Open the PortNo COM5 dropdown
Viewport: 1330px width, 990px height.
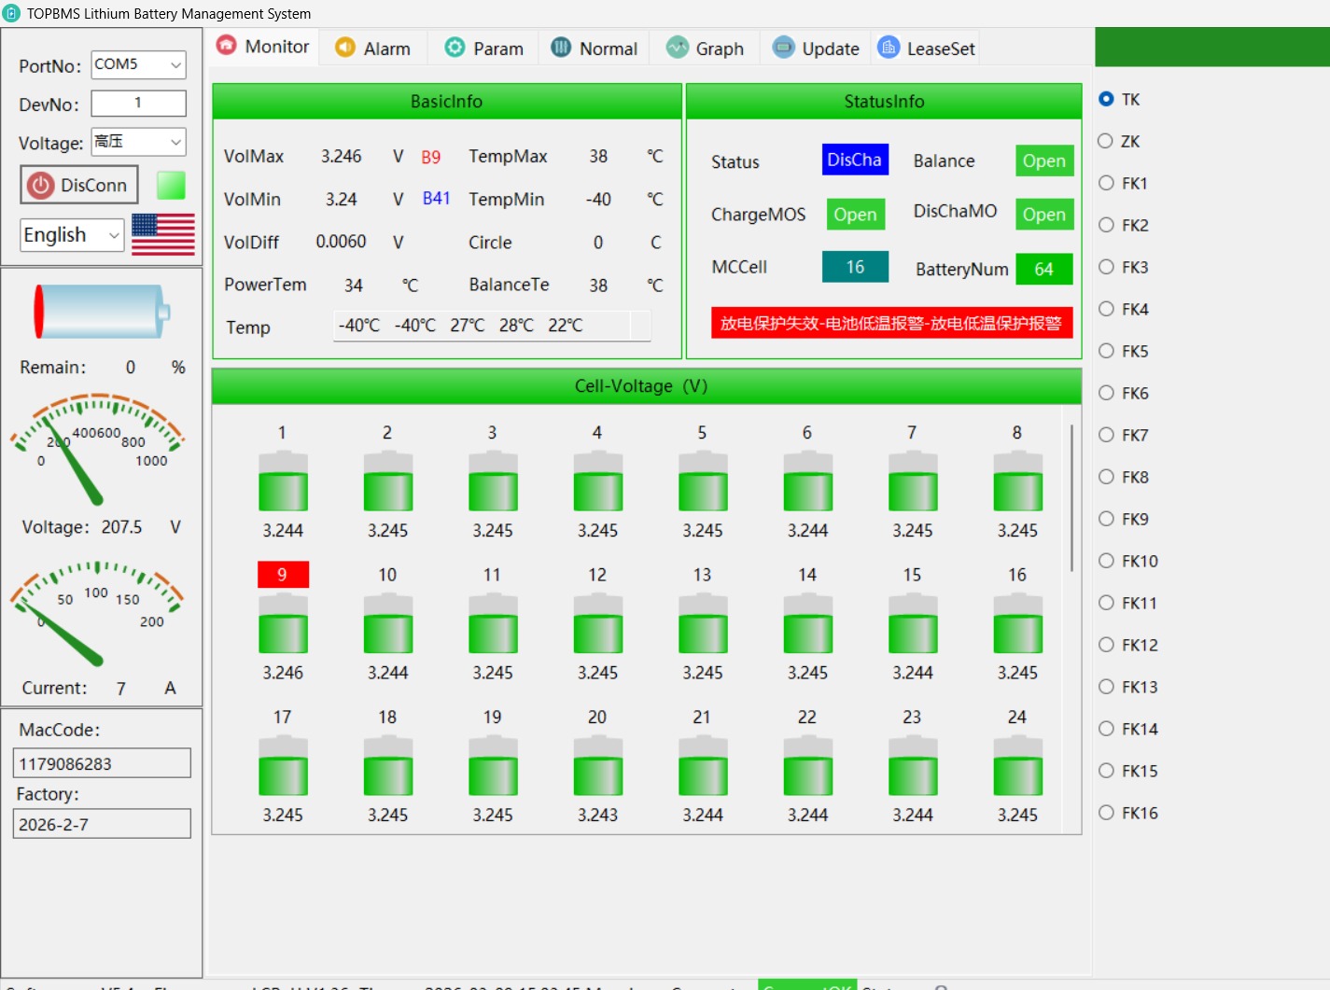(x=138, y=64)
